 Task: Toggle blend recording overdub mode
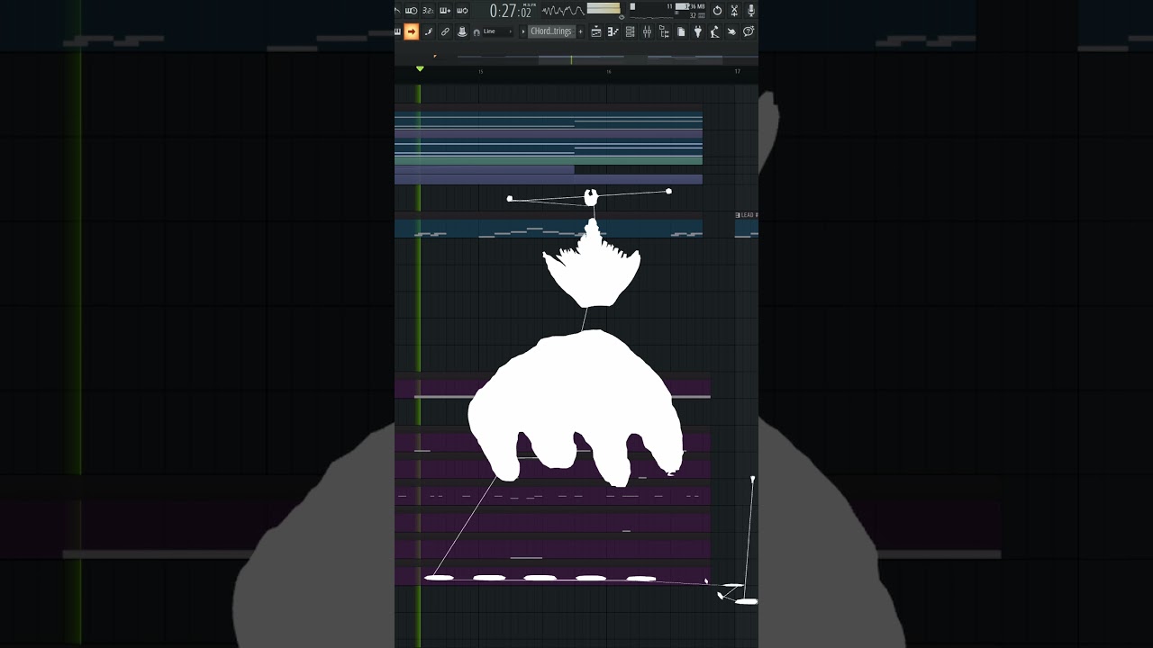pos(445,11)
